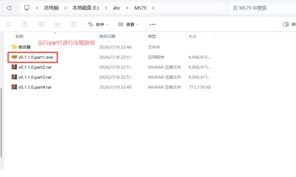Viewport: 296px width, 177px height.
Task: Select the MS icon of v0.1.1.0.part1.exe
Action: click(14, 57)
